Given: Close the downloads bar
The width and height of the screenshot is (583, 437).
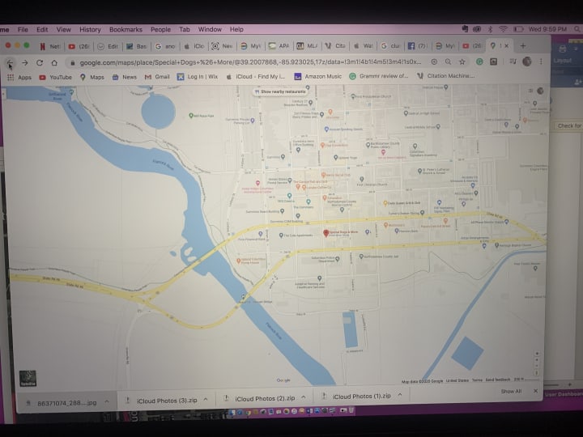Looking at the screenshot, I should pyautogui.click(x=535, y=391).
